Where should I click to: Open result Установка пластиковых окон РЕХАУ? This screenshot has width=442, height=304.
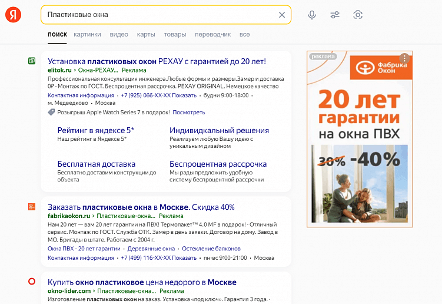point(157,61)
